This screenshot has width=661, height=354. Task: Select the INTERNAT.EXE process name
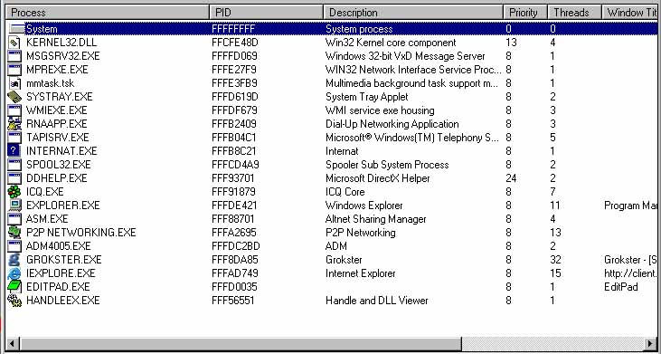click(61, 150)
